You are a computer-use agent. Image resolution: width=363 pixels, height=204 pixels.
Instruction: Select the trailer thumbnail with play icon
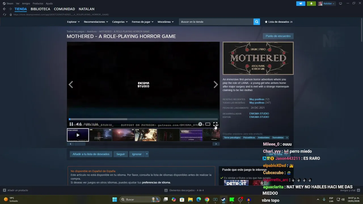tap(78, 135)
